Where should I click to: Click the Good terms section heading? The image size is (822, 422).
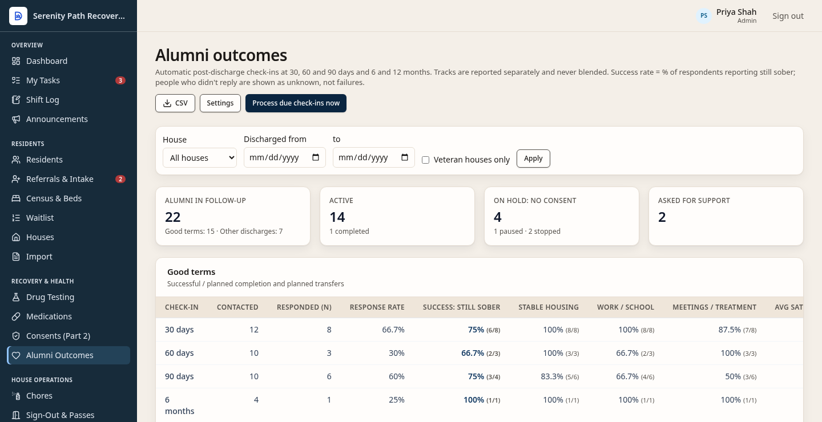pyautogui.click(x=191, y=272)
